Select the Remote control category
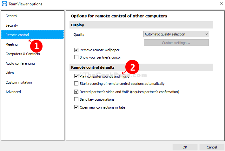Screen dimensions: 225x151 pyautogui.click(x=33, y=35)
